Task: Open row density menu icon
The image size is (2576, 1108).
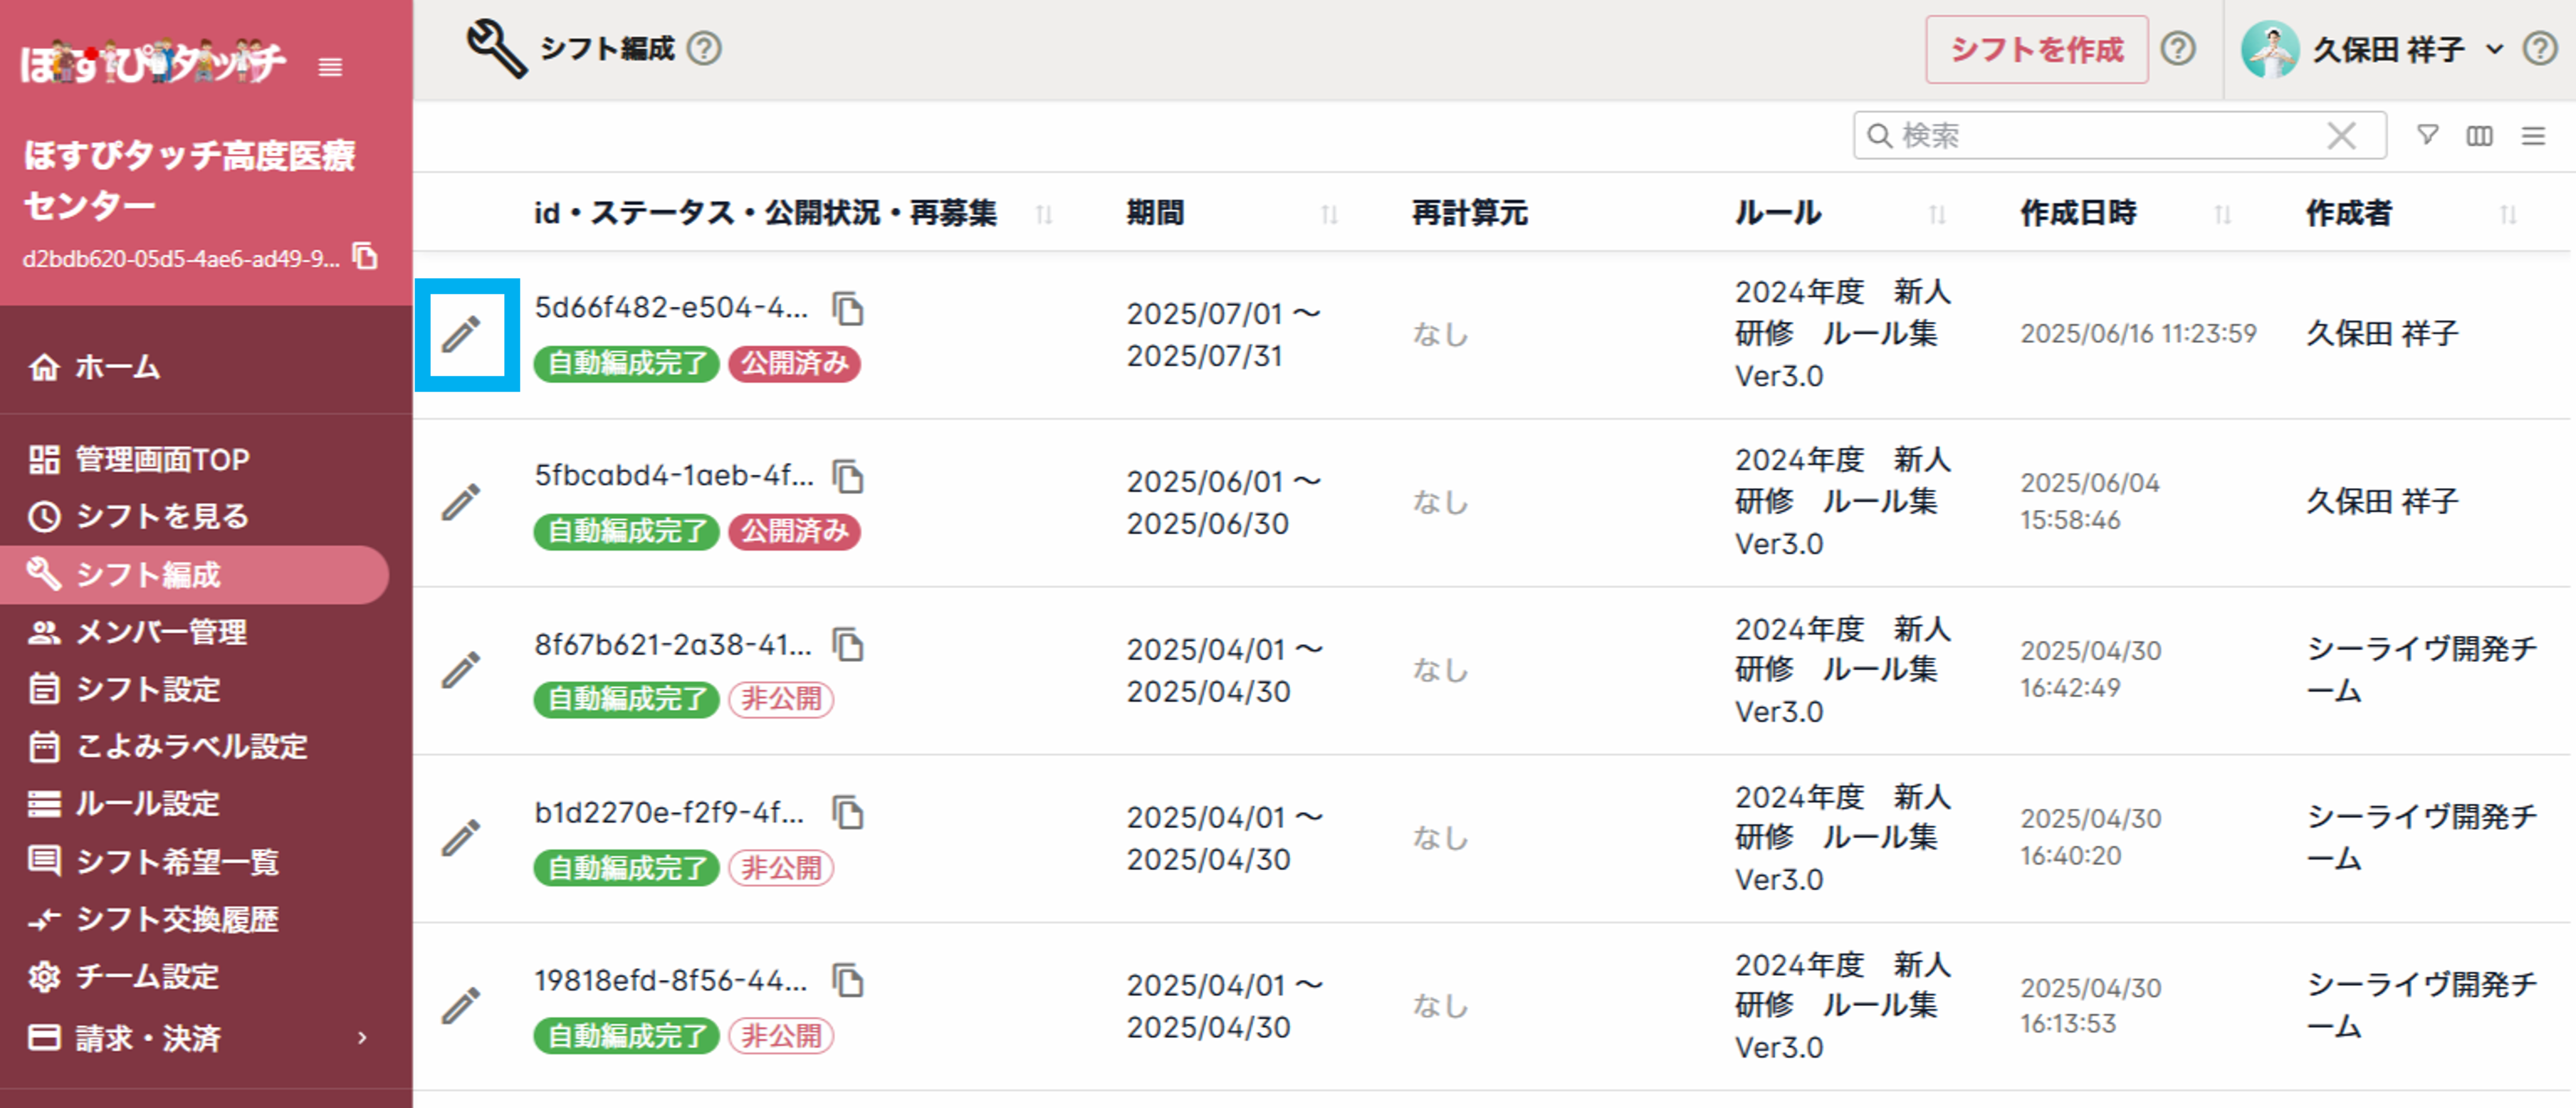Action: pos(2532,135)
